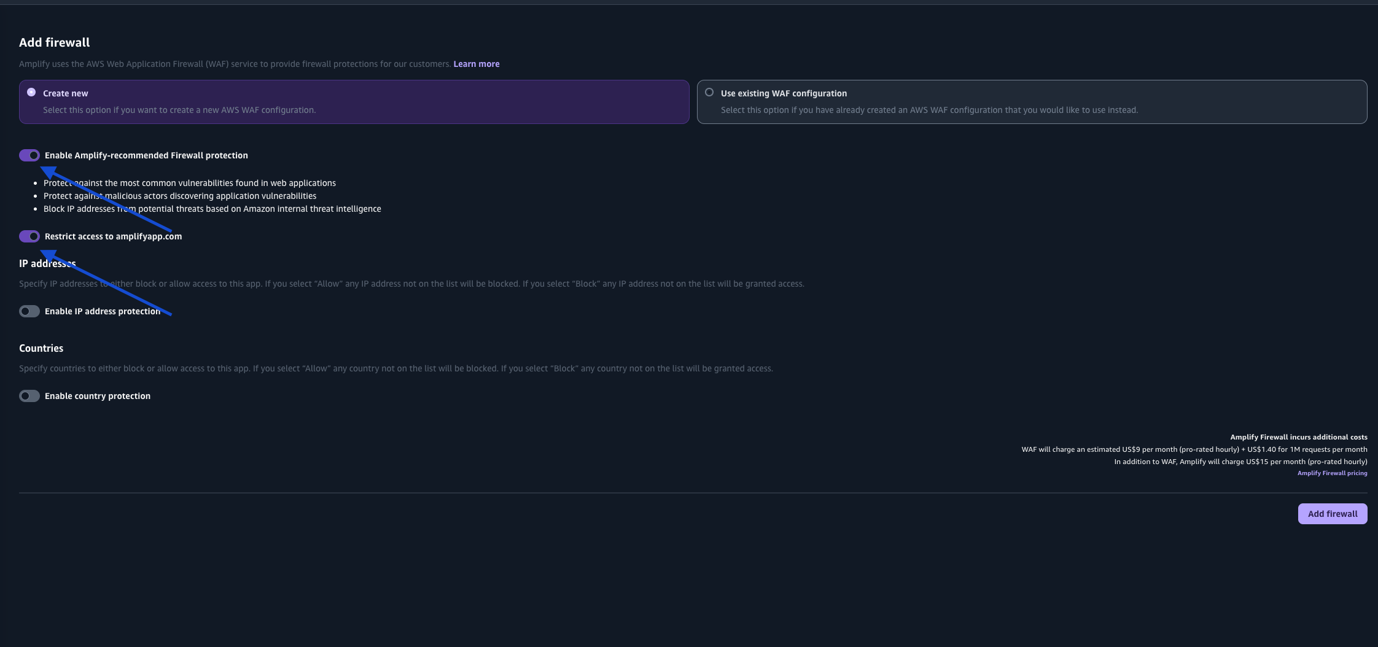Click the Countries section heading

tap(41, 348)
